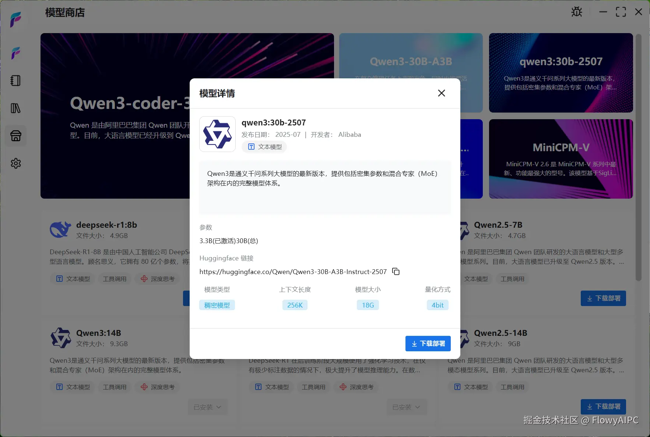The height and width of the screenshot is (437, 650).
Task: Click 深度思考 tag on the deepseek-r1:8b card
Action: pyautogui.click(x=158, y=279)
